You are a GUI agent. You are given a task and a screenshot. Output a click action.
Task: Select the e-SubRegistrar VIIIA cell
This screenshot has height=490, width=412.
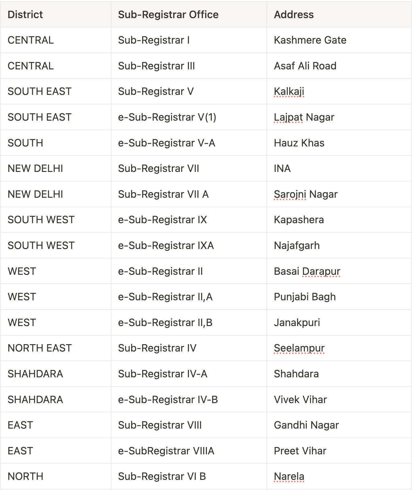(166, 451)
